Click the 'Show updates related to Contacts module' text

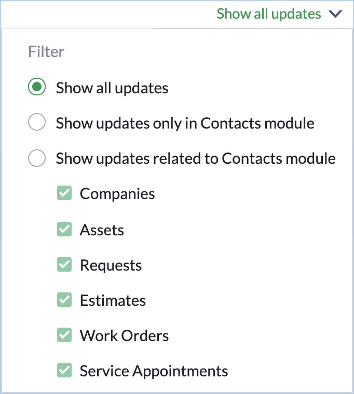(196, 158)
